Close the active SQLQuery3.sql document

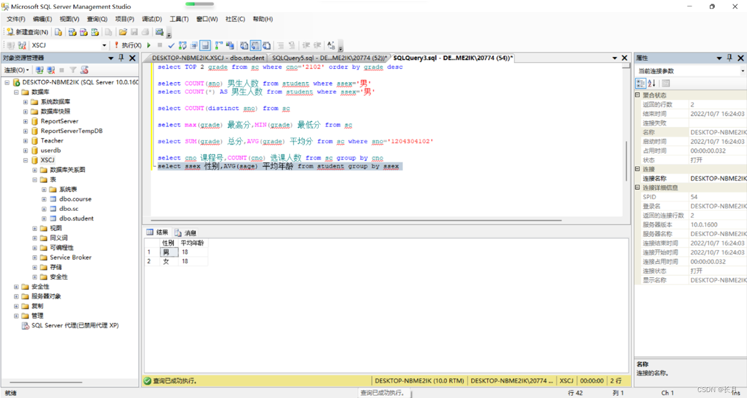point(625,58)
